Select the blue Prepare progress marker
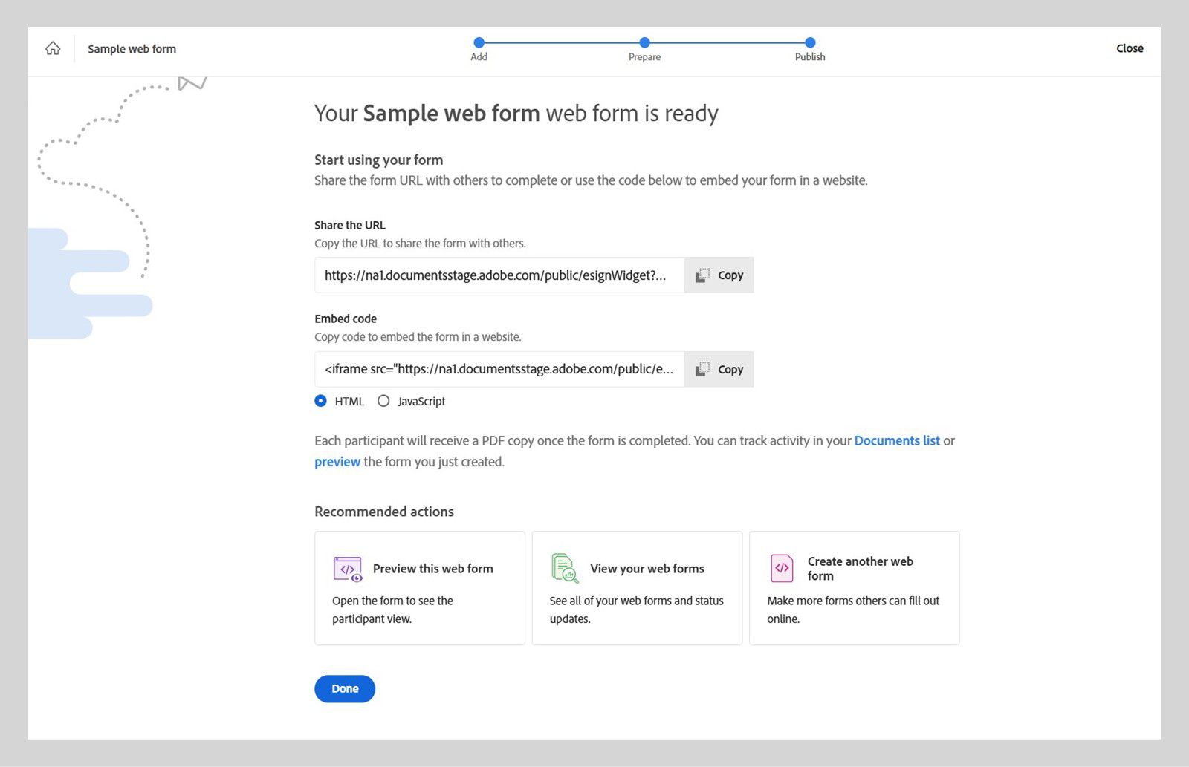The height and width of the screenshot is (767, 1189). (644, 42)
